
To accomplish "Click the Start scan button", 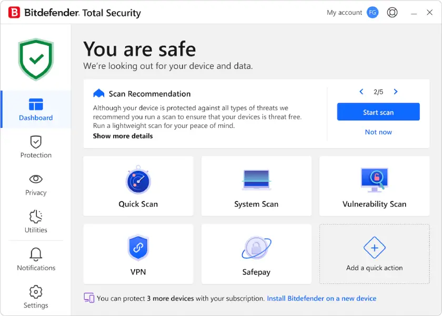I will click(x=378, y=111).
